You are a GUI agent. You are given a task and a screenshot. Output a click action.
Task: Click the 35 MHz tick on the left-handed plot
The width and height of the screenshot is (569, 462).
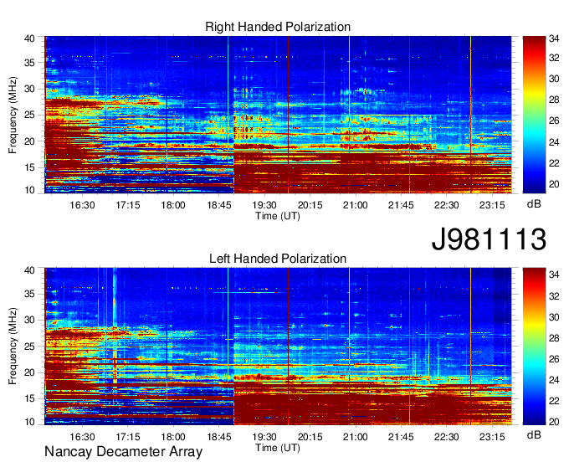pyautogui.click(x=29, y=294)
